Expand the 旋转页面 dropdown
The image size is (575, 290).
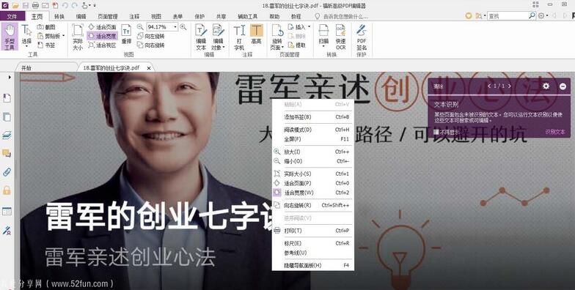(x=282, y=48)
